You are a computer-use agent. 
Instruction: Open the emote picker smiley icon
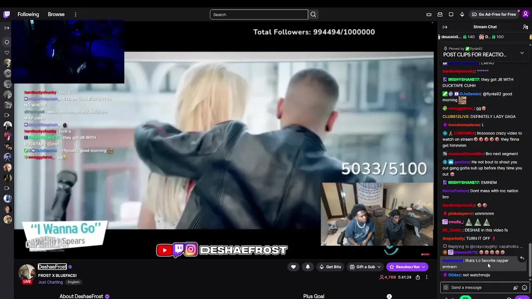(x=525, y=287)
